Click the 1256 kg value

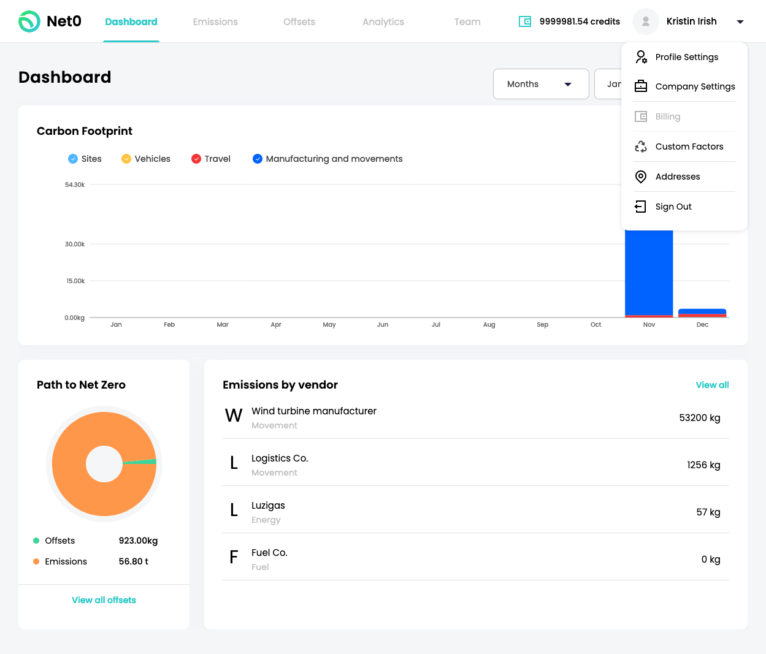pos(703,465)
